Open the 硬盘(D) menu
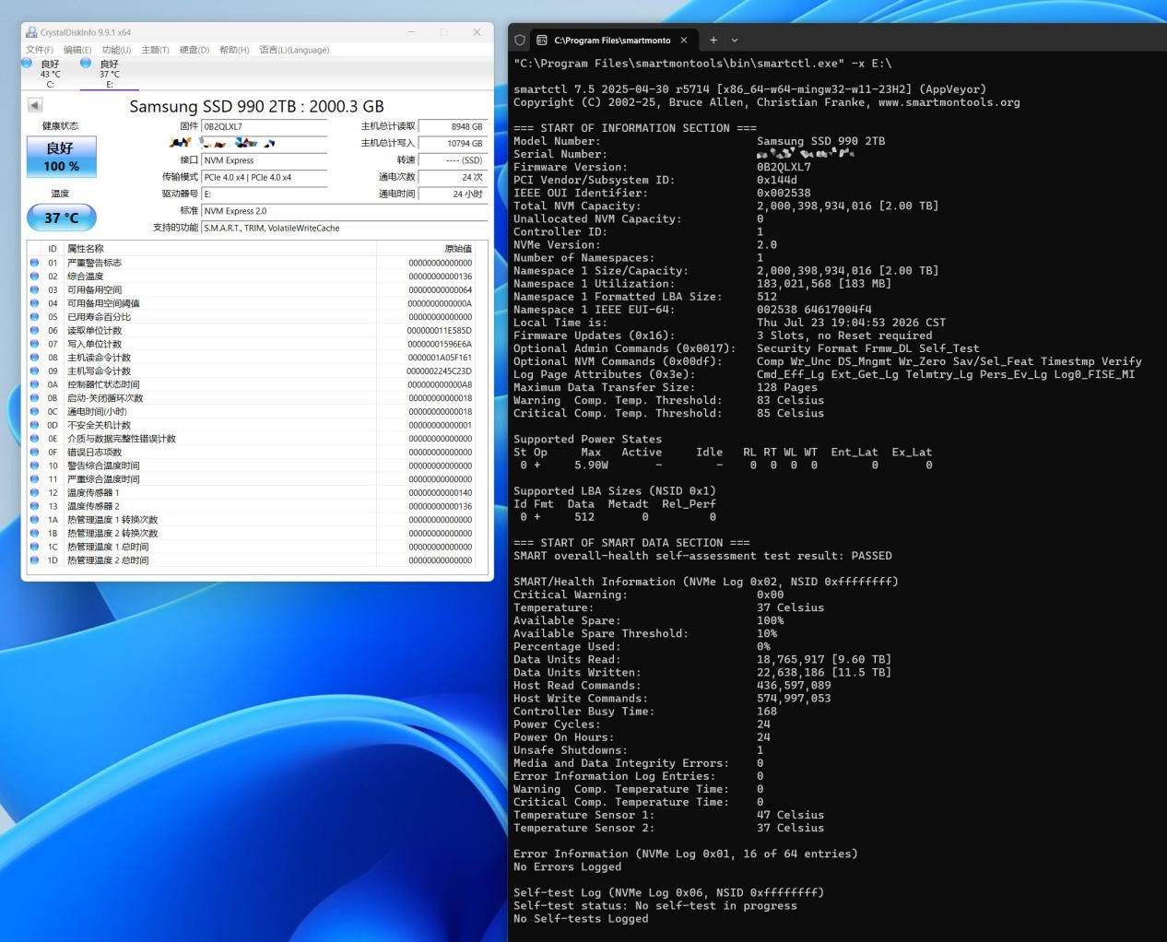This screenshot has height=942, width=1167. (194, 50)
